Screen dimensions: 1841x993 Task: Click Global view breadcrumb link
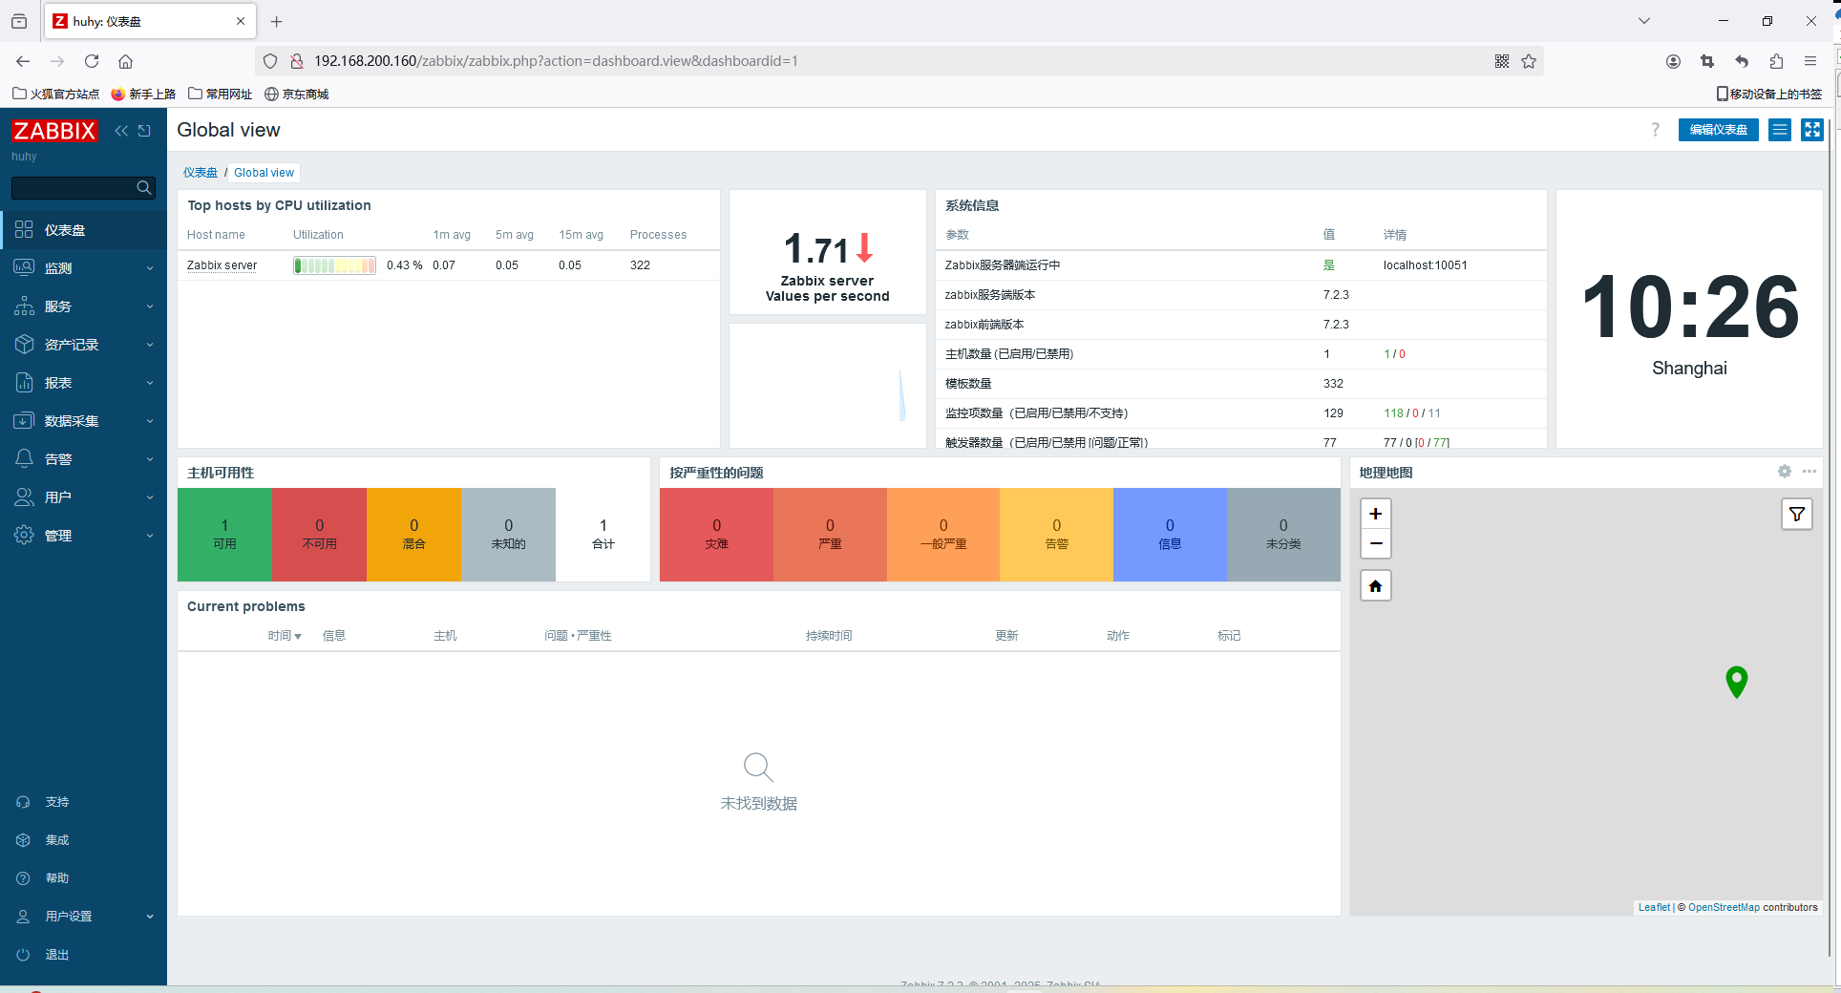click(264, 173)
